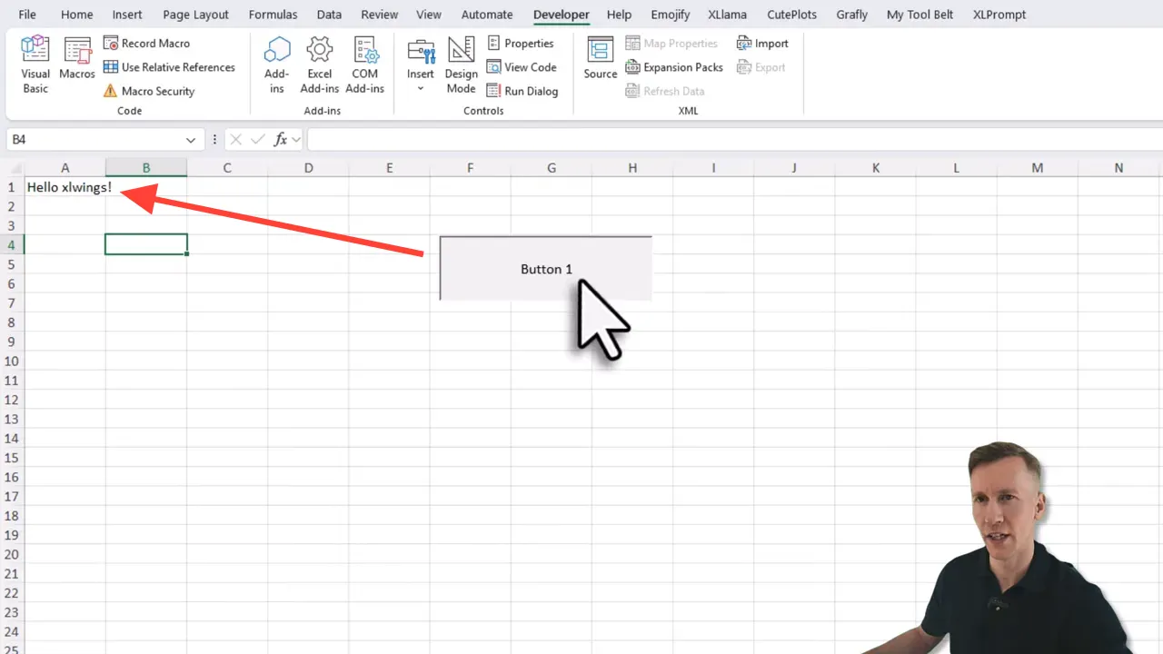This screenshot has height=654, width=1163.
Task: Expand the Add-ins gallery dropdown
Action: 276,64
